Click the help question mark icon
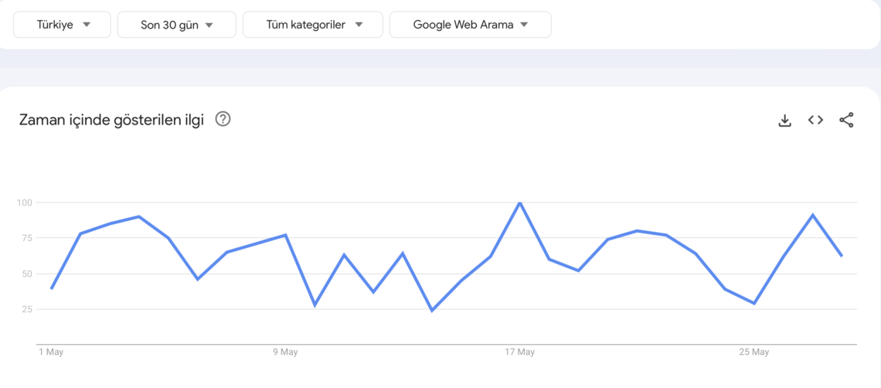Screen dimensions: 881x388 (223, 119)
